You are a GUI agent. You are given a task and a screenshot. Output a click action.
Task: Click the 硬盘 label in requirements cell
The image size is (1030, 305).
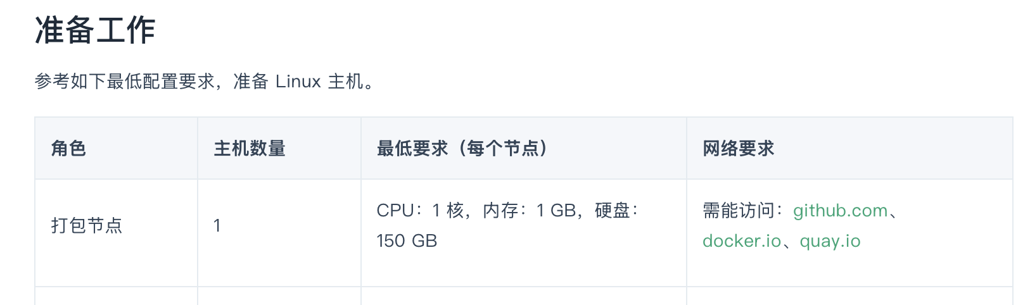click(612, 211)
